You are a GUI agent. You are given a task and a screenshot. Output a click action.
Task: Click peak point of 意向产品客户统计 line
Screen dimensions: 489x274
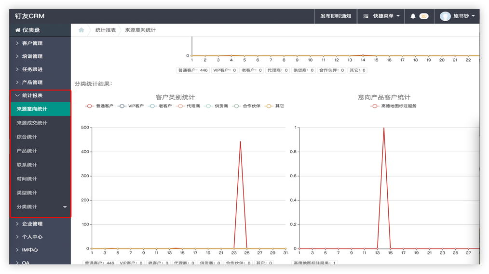(384, 128)
